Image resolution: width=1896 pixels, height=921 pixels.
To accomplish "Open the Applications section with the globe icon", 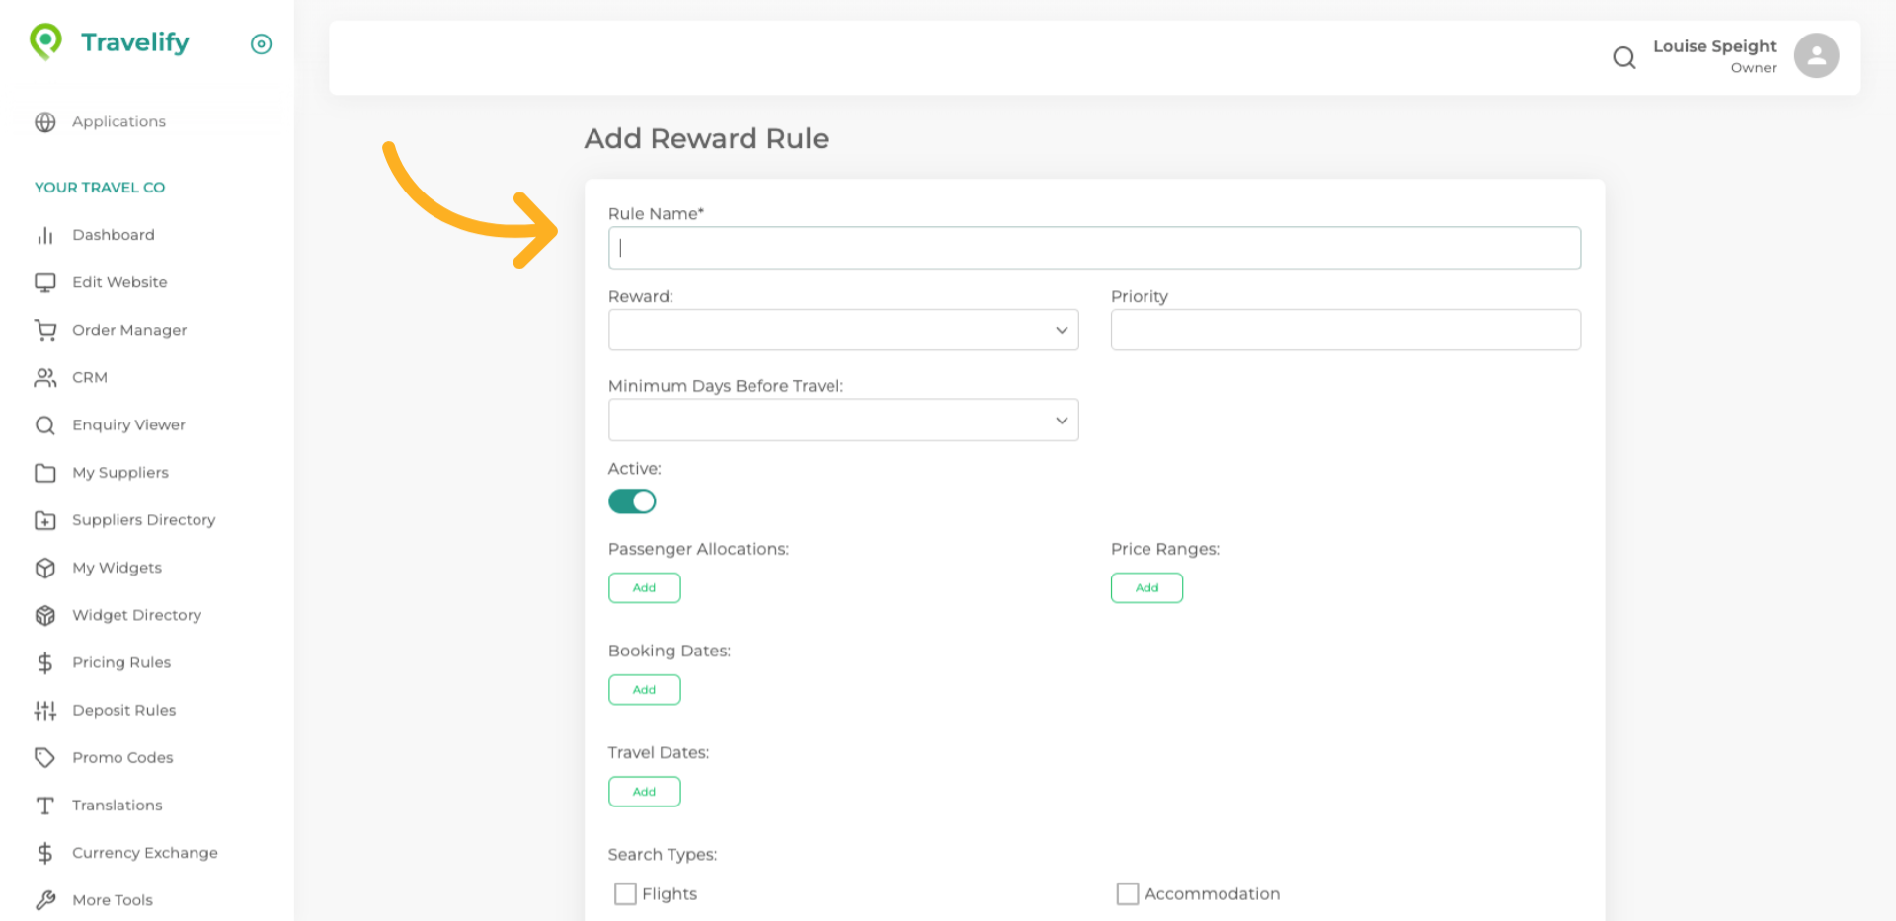I will pos(45,121).
